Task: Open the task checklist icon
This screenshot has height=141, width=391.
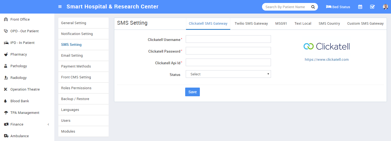Action: point(372,7)
